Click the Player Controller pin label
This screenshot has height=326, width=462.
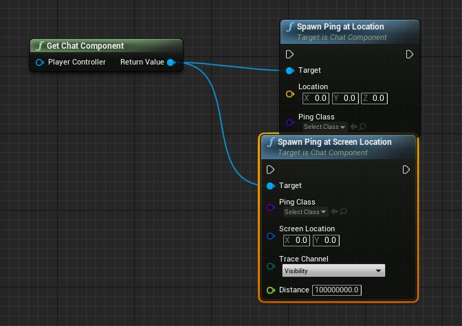point(77,62)
